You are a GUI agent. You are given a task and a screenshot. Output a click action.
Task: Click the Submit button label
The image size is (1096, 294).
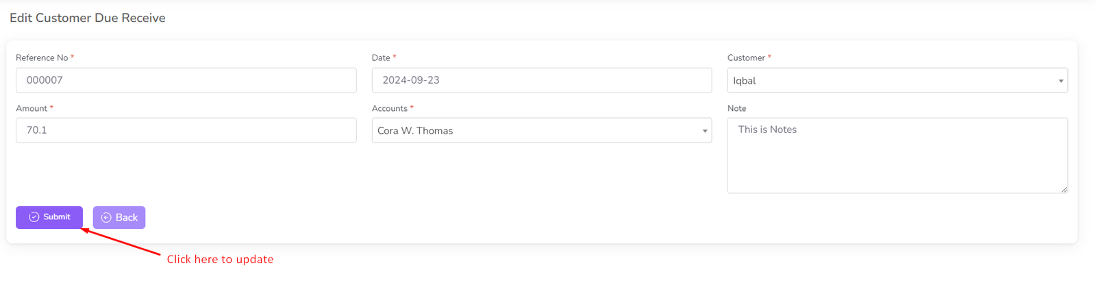point(57,217)
